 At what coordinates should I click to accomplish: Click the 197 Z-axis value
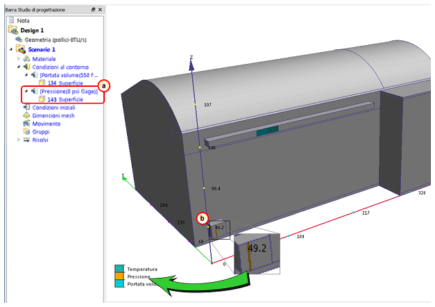tap(207, 104)
